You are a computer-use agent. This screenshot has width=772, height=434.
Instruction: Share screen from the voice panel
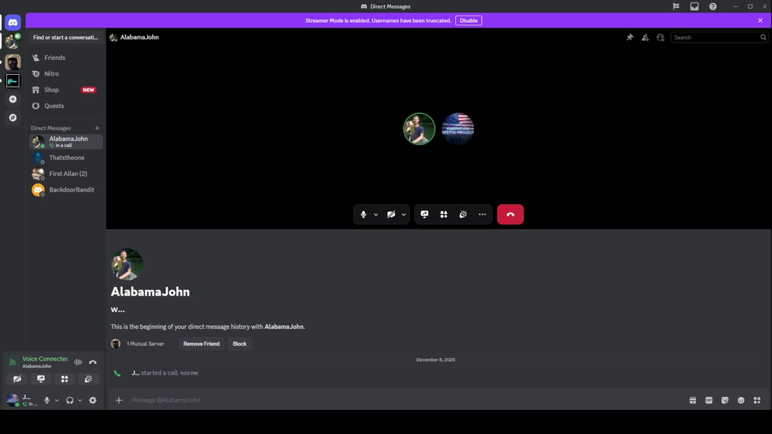pos(41,379)
